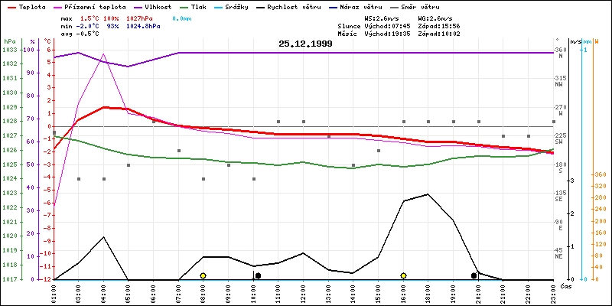Click the black moonset marker near 10:00

(x=258, y=275)
